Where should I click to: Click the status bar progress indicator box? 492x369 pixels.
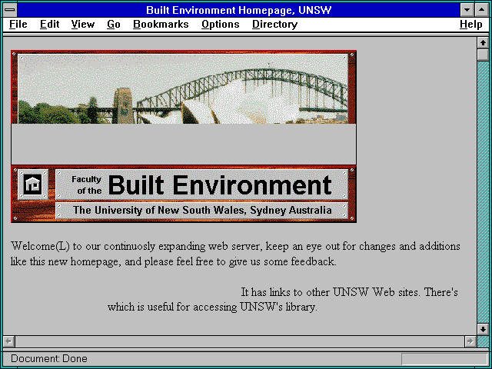444,359
